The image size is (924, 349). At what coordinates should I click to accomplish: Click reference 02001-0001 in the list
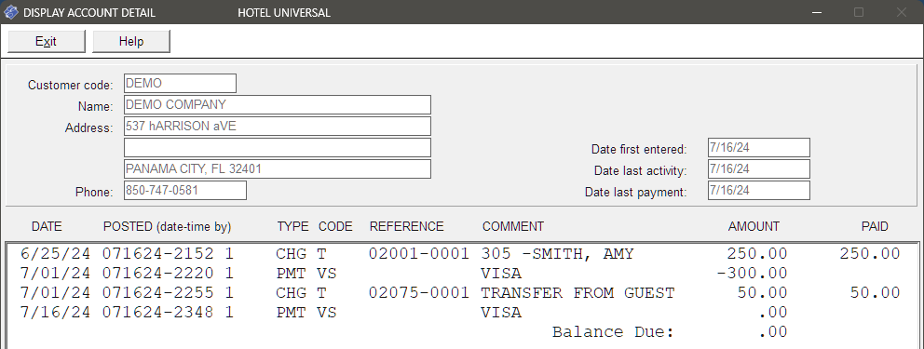[x=419, y=254]
